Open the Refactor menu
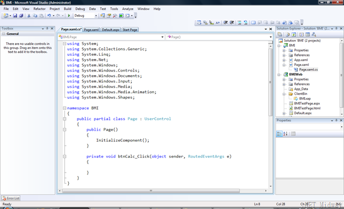The width and height of the screenshot is (344, 209). point(39,9)
